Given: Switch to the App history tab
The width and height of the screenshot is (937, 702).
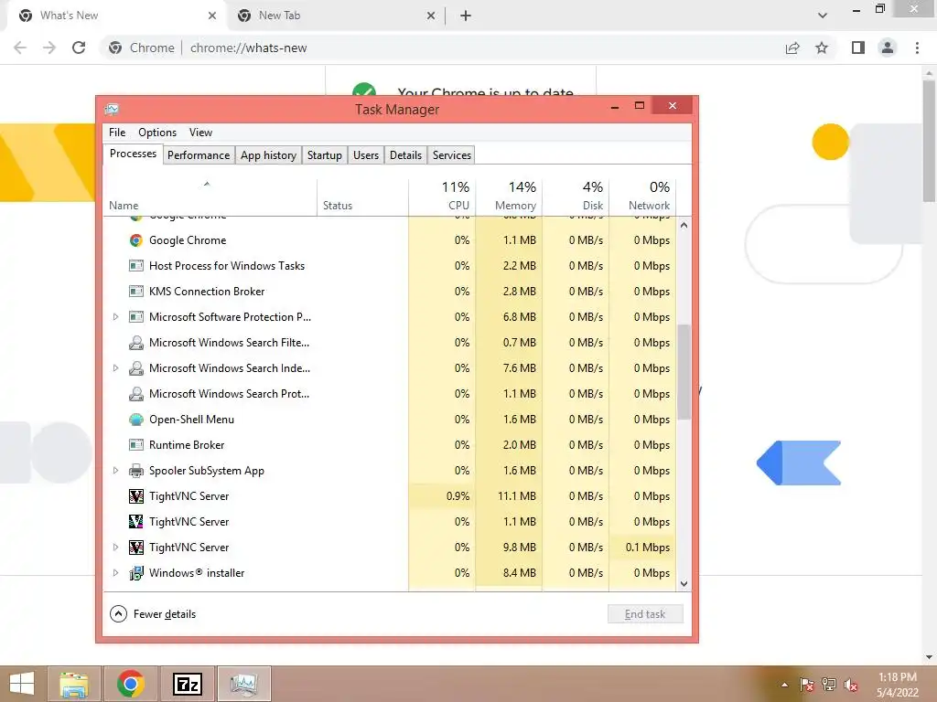Looking at the screenshot, I should point(268,155).
